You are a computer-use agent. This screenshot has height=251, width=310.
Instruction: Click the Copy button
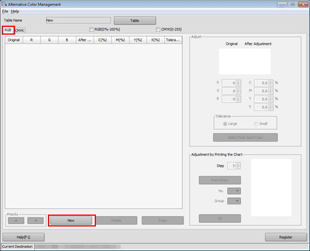[x=162, y=221]
